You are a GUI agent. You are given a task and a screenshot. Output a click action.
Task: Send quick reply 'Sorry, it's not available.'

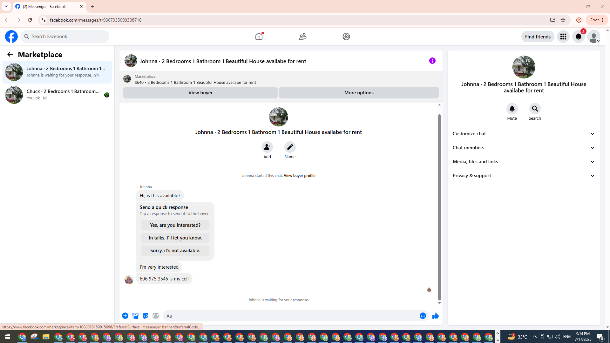175,251
